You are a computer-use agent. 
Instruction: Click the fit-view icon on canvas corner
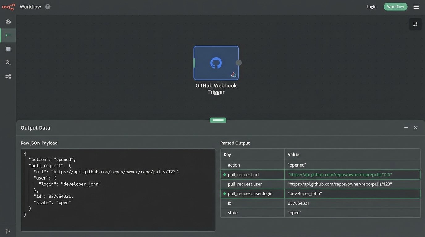415,24
